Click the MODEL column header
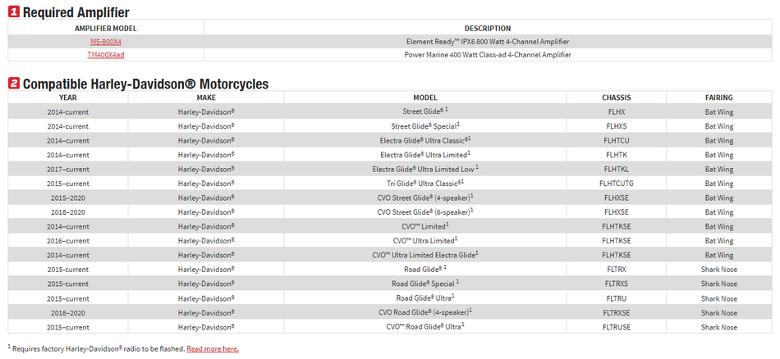 (x=424, y=98)
